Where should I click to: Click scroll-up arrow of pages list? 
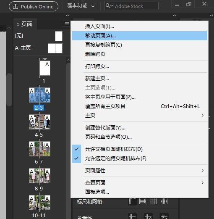click(x=68, y=60)
